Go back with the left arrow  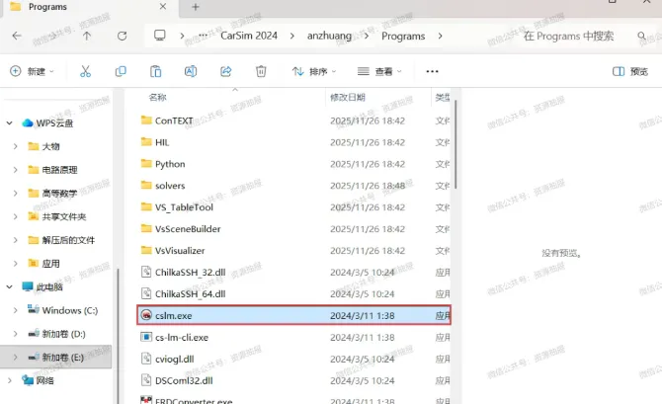pyautogui.click(x=17, y=36)
